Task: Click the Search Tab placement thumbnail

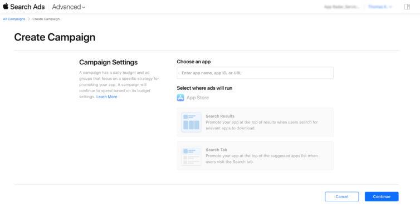Action: 191,156
